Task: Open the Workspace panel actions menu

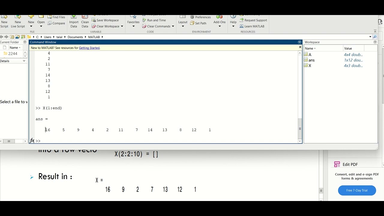Action: [375, 42]
